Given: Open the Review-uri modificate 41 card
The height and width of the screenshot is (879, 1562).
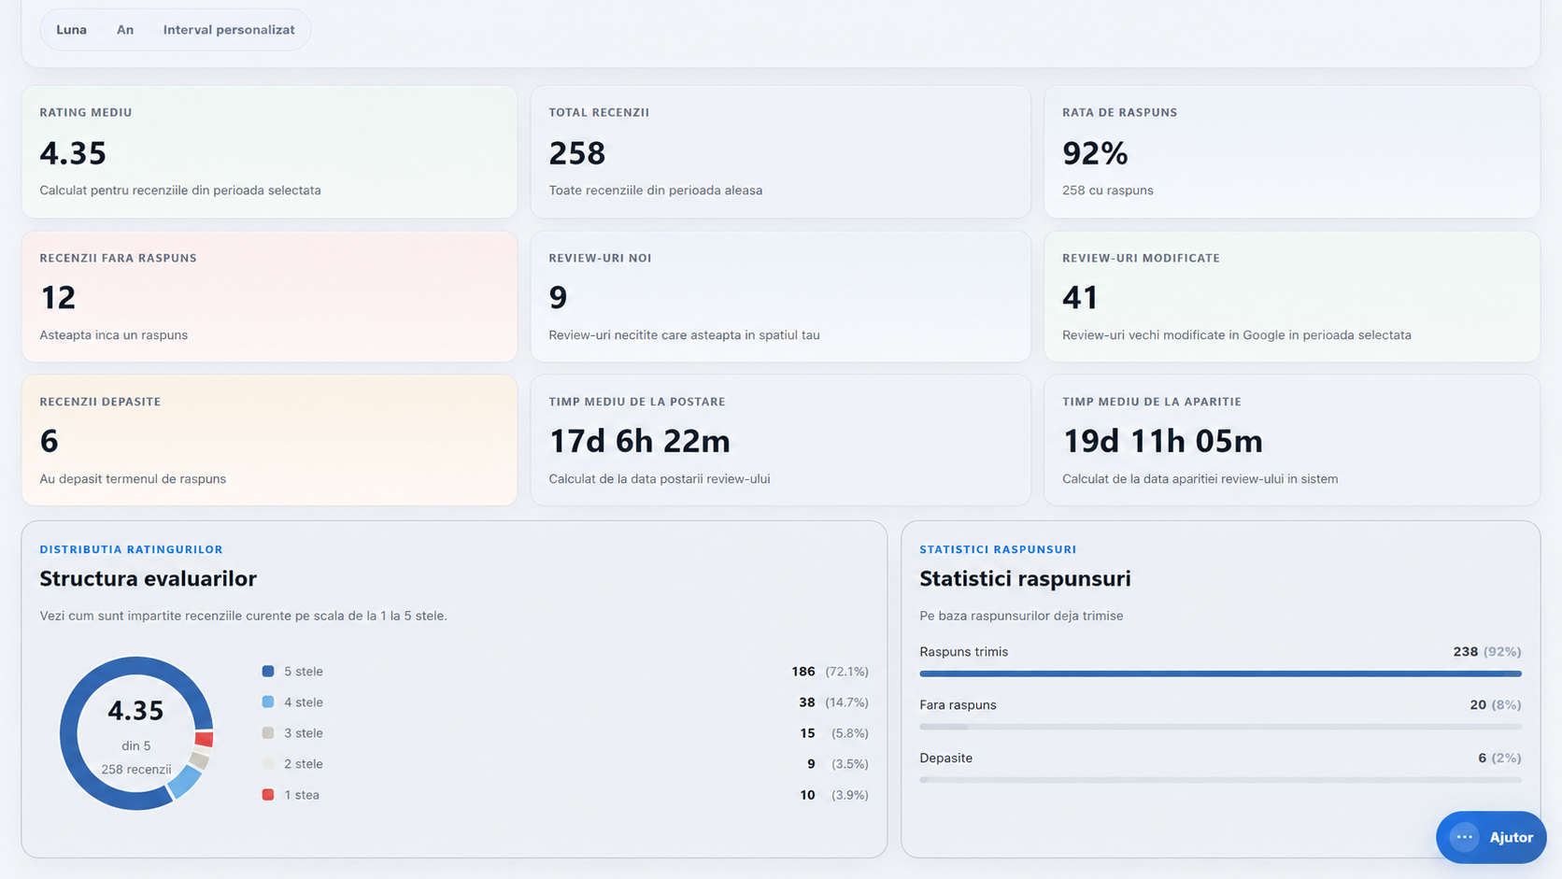Looking at the screenshot, I should coord(1291,297).
